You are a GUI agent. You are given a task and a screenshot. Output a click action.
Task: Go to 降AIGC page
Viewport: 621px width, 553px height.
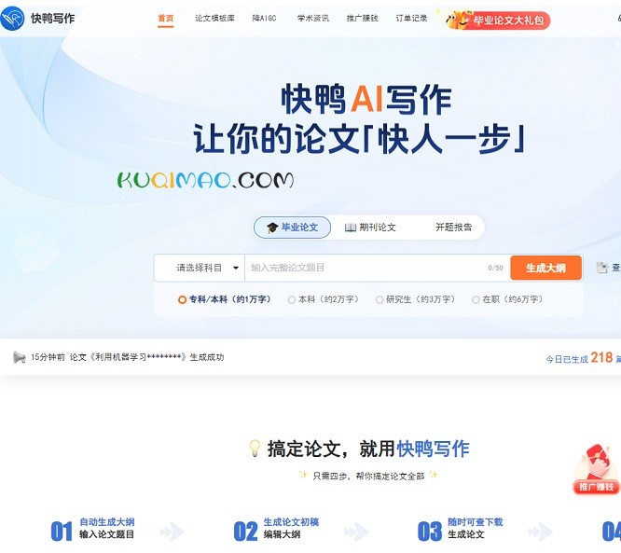click(x=264, y=19)
